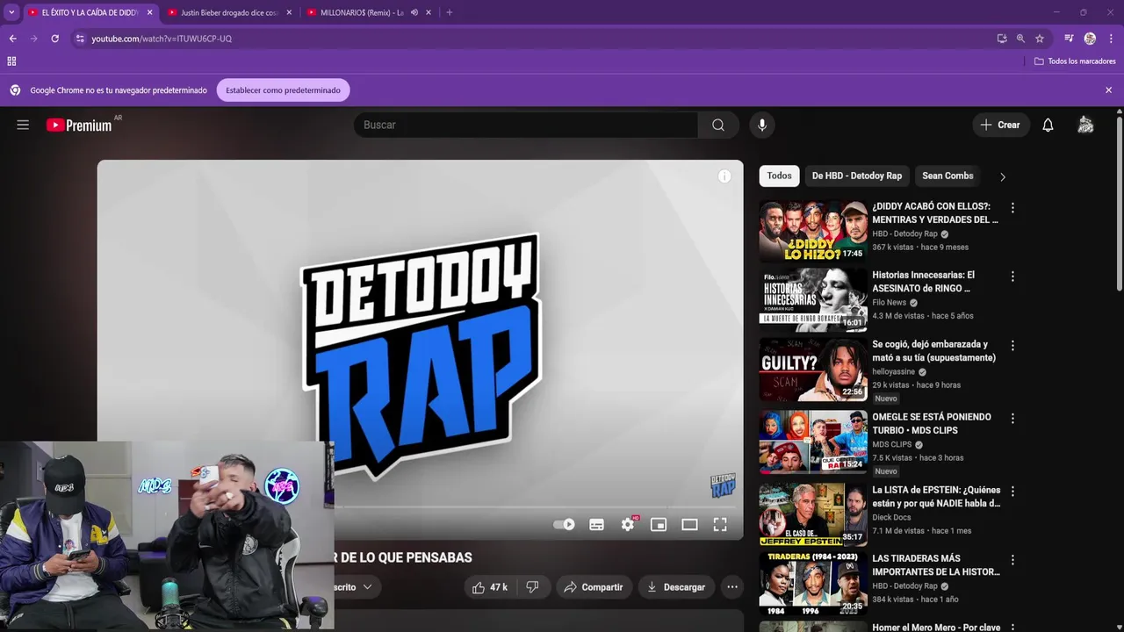The height and width of the screenshot is (632, 1124).
Task: Open YouTube account avatar menu
Action: click(x=1085, y=125)
